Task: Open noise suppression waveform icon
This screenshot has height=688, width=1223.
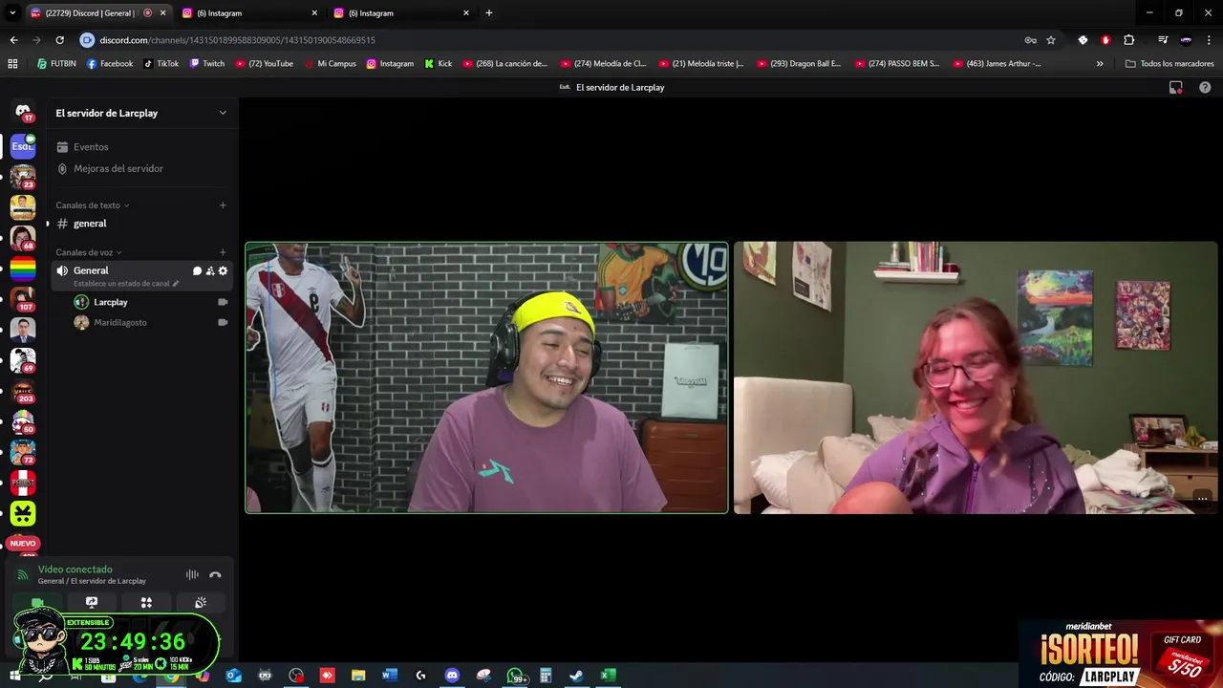Action: coord(192,575)
